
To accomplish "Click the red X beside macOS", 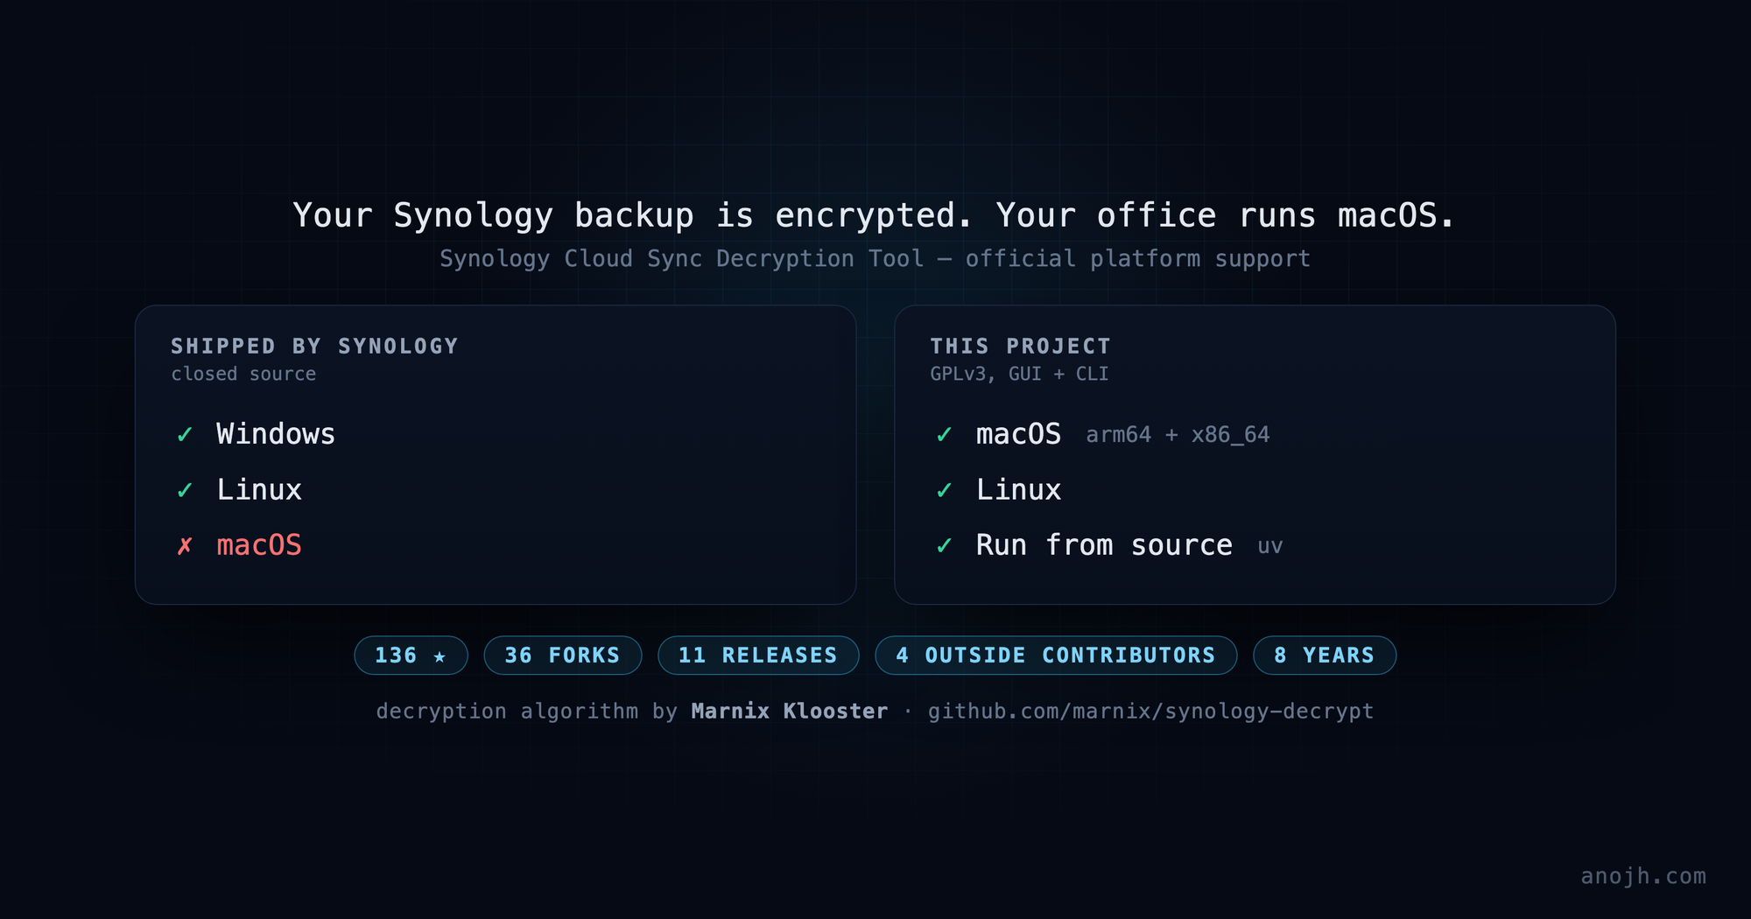I will coord(185,546).
